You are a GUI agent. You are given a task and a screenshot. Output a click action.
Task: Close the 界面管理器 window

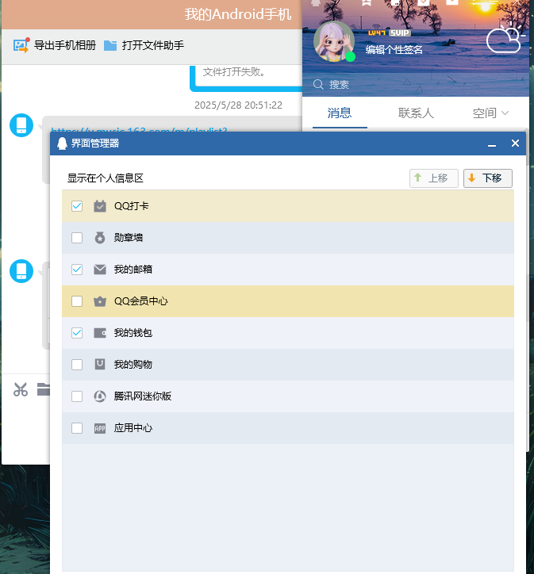515,143
